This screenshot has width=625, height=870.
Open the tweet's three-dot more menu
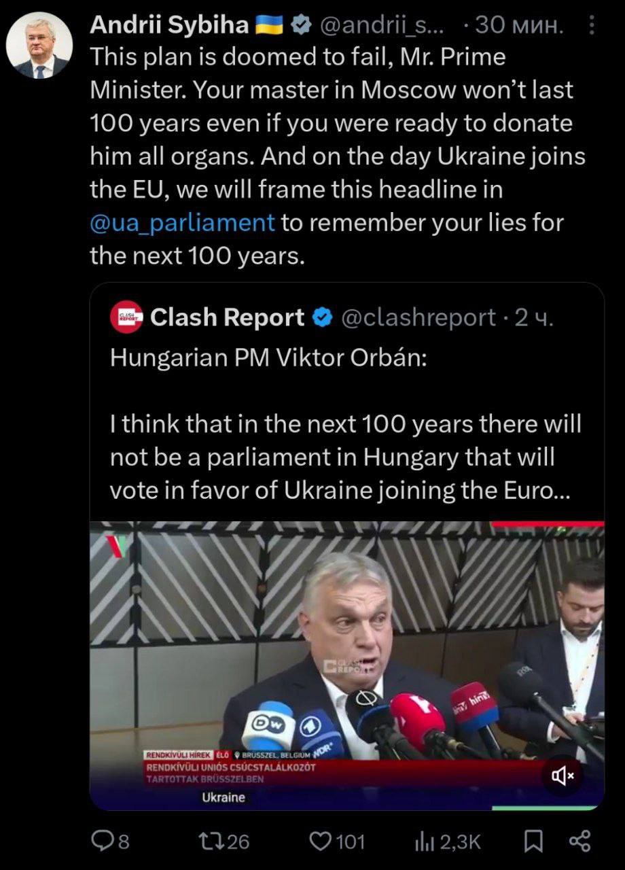(592, 27)
